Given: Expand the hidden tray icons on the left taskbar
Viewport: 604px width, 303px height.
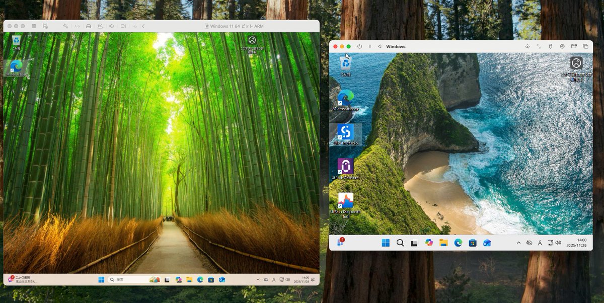Looking at the screenshot, I should point(258,280).
